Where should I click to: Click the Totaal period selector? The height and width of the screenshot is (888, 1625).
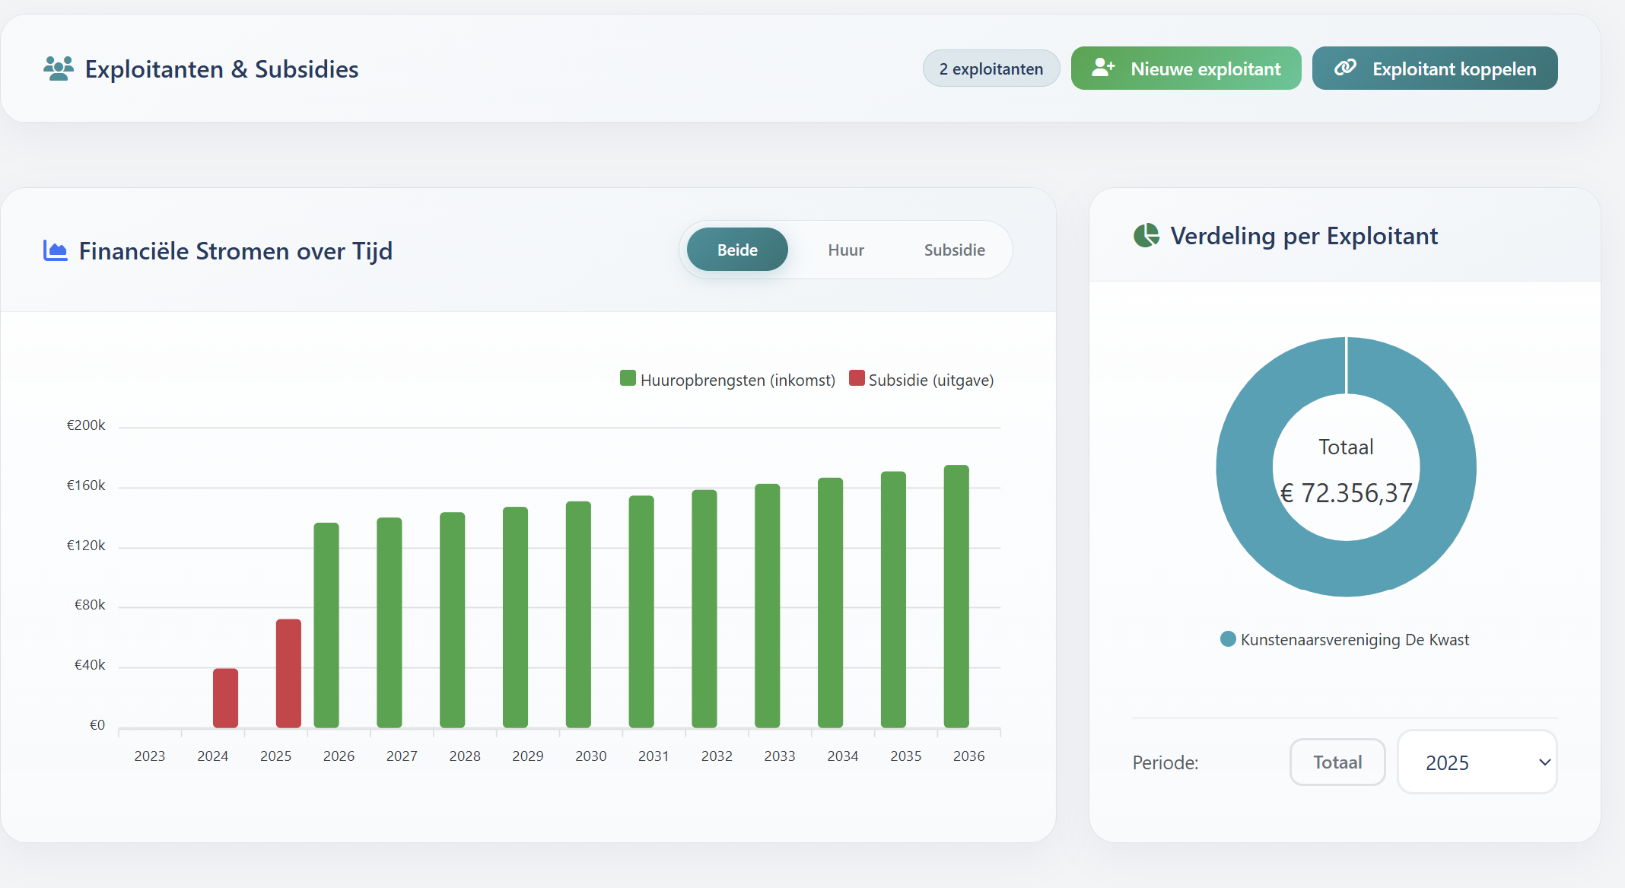[x=1337, y=762]
